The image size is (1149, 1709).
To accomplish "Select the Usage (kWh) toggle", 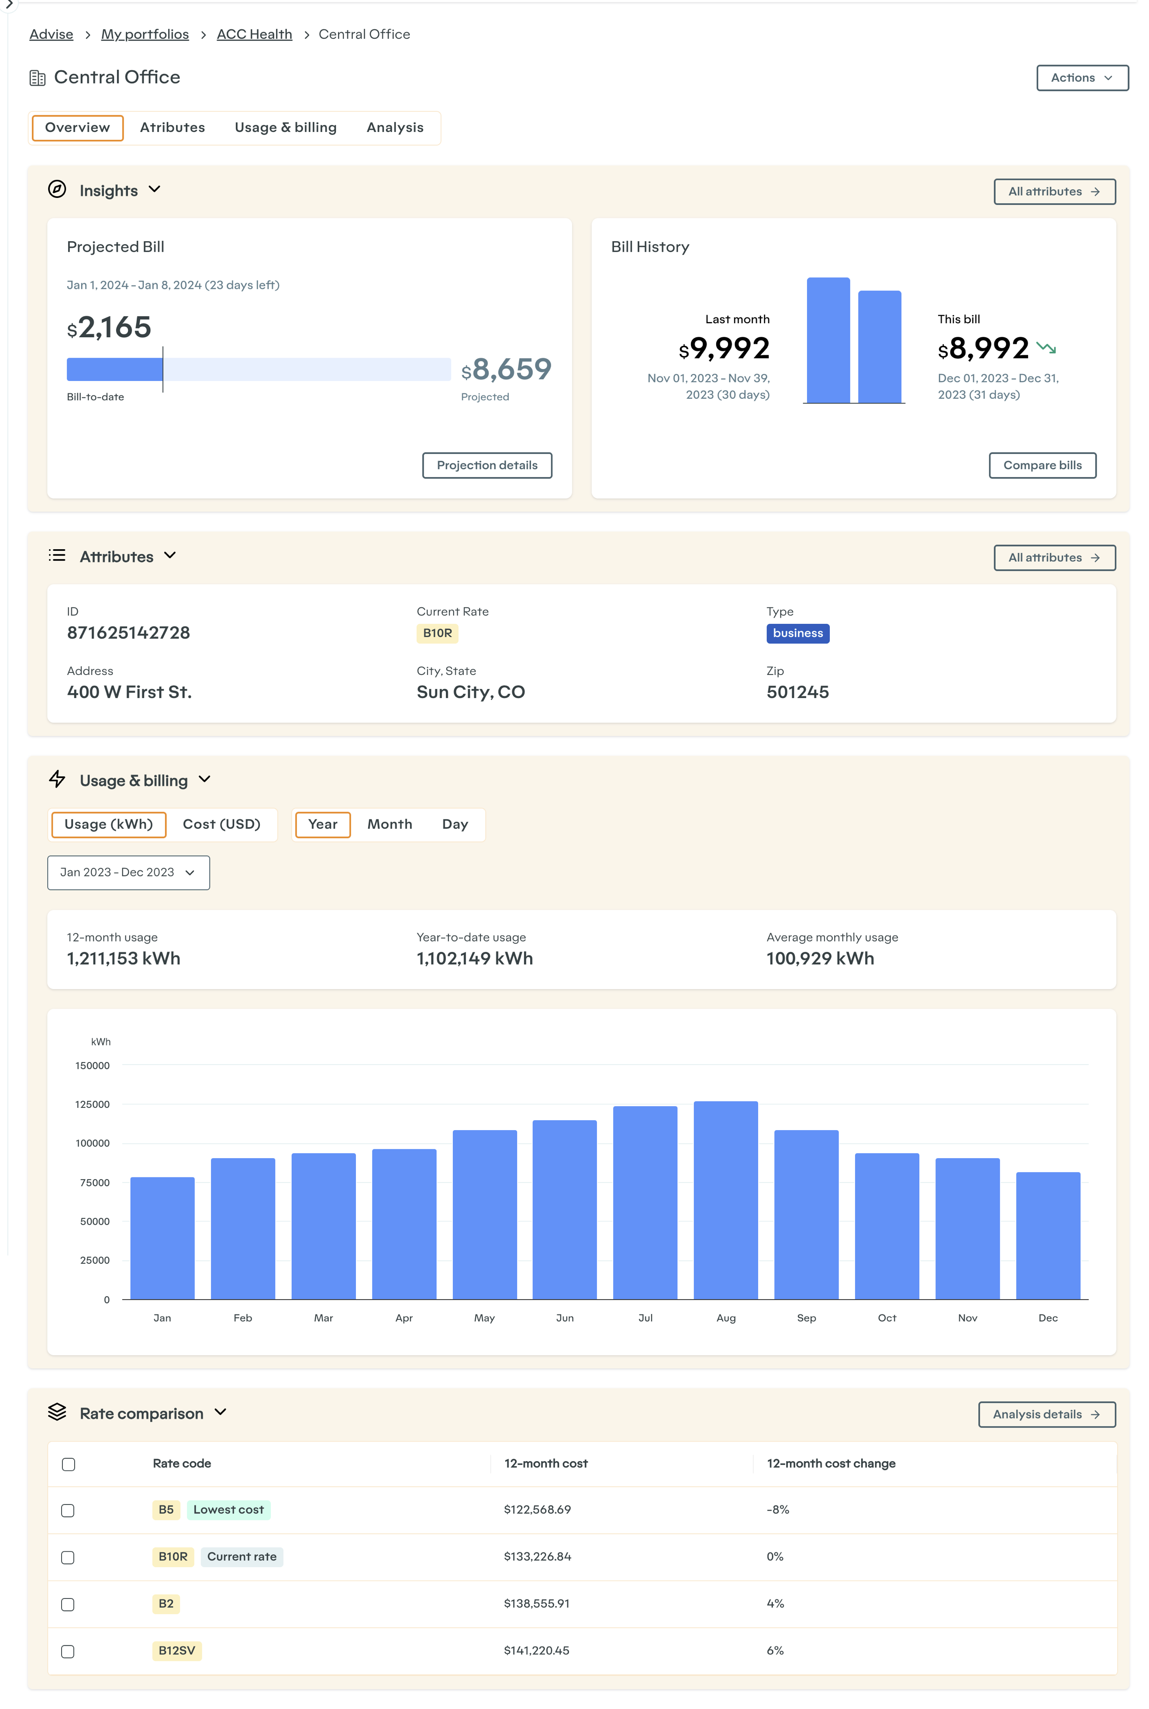I will [x=108, y=824].
